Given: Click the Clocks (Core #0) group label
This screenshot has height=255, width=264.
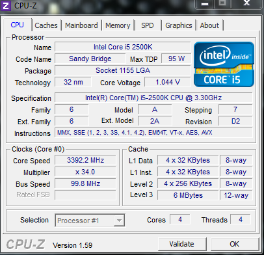Looking at the screenshot, I should [x=38, y=149].
